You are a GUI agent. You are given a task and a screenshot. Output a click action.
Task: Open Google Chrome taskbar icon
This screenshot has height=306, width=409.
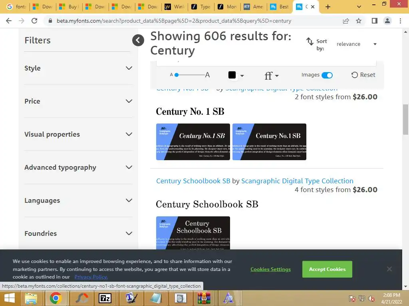pos(56,298)
